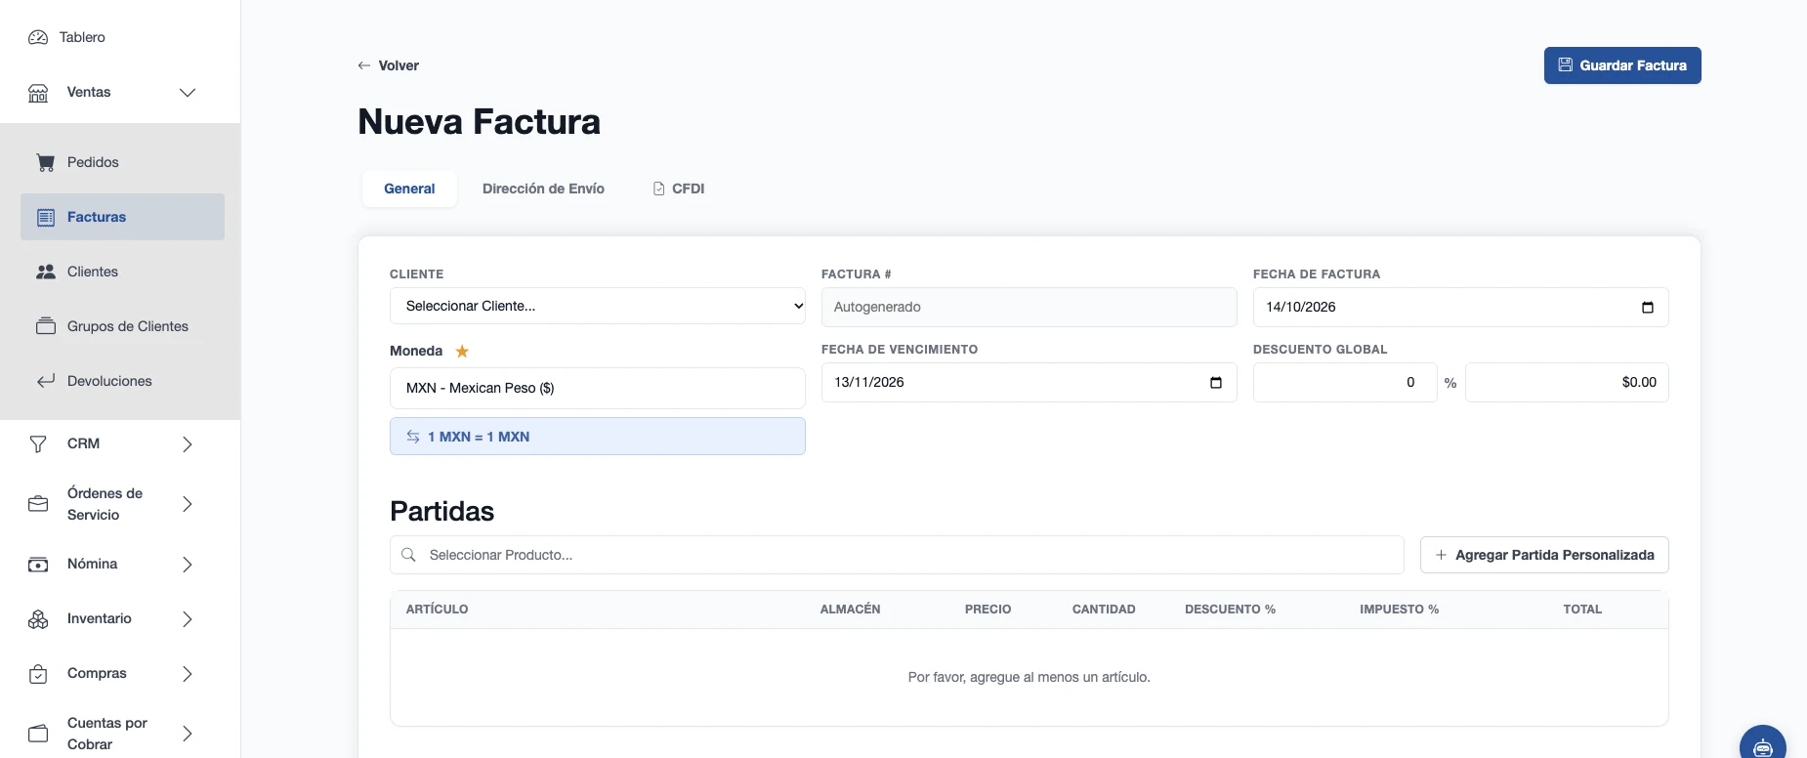Expand the Compras submenu chevron

(x=188, y=674)
